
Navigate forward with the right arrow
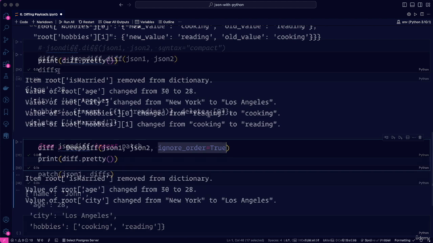[x=129, y=5]
